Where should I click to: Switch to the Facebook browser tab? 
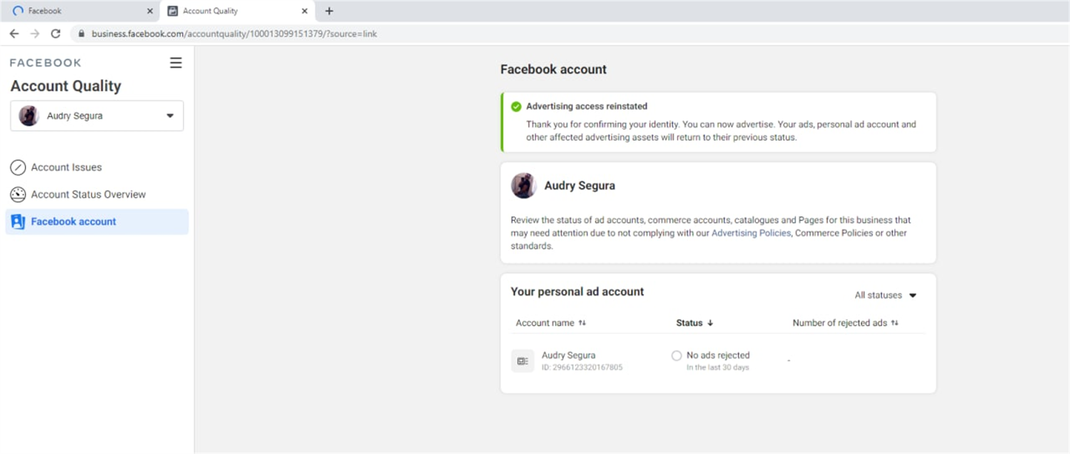[80, 11]
